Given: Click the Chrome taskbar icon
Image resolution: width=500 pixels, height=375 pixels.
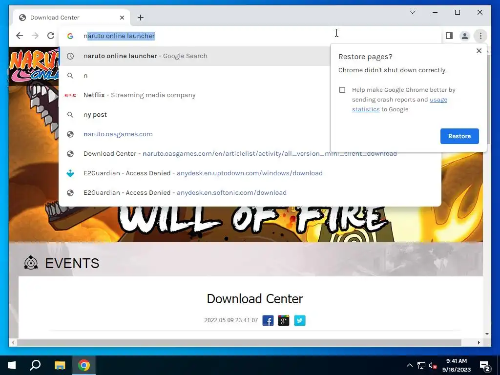Looking at the screenshot, I should click(84, 365).
